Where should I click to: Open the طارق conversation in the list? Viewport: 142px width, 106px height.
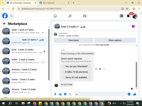pos(24,41)
